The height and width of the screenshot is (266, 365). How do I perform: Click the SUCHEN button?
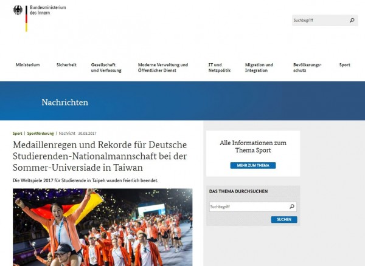point(284,219)
